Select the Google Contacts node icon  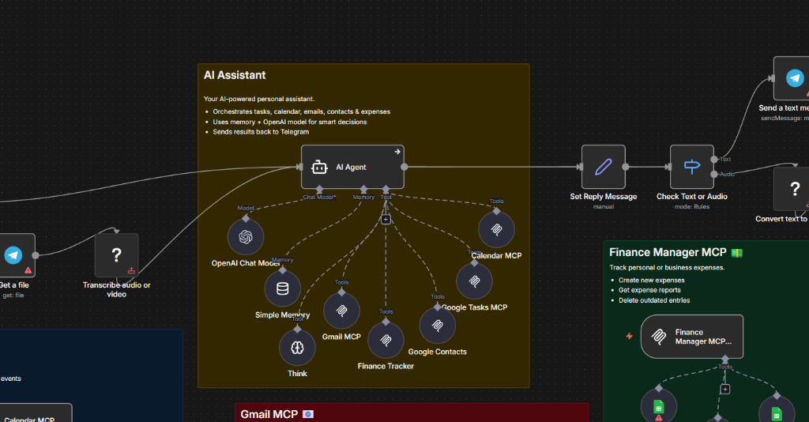437,325
